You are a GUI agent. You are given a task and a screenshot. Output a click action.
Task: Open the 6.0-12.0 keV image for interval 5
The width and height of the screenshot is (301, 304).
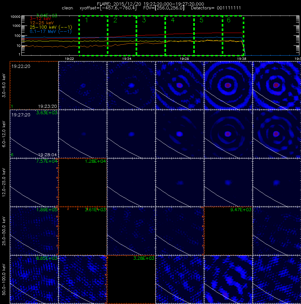228,134
